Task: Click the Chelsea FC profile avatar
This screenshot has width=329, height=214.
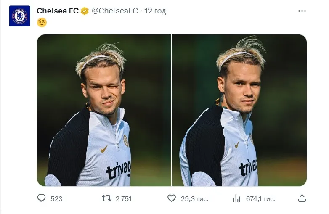Action: [19, 16]
